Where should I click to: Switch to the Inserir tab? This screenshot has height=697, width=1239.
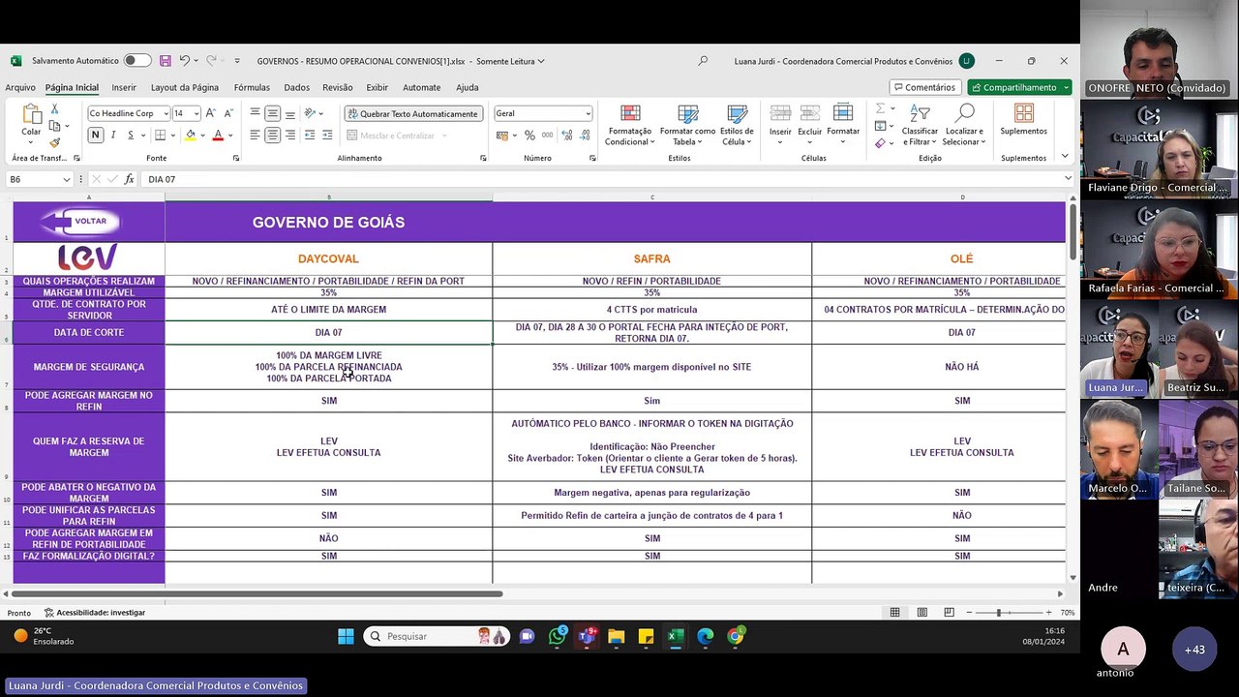point(124,87)
